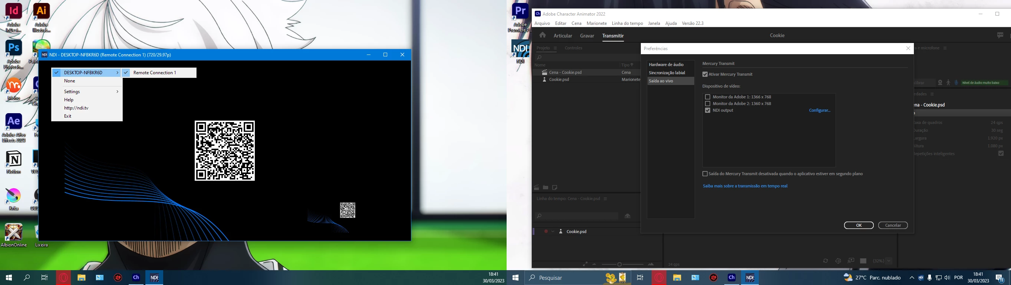The height and width of the screenshot is (285, 1011).
Task: Select the Moho desktop icon
Action: tap(13, 88)
